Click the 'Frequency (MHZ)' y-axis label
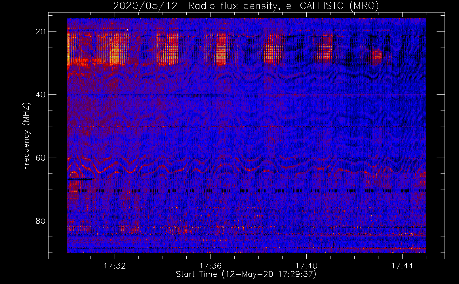The width and height of the screenshot is (459, 284). [x=26, y=137]
